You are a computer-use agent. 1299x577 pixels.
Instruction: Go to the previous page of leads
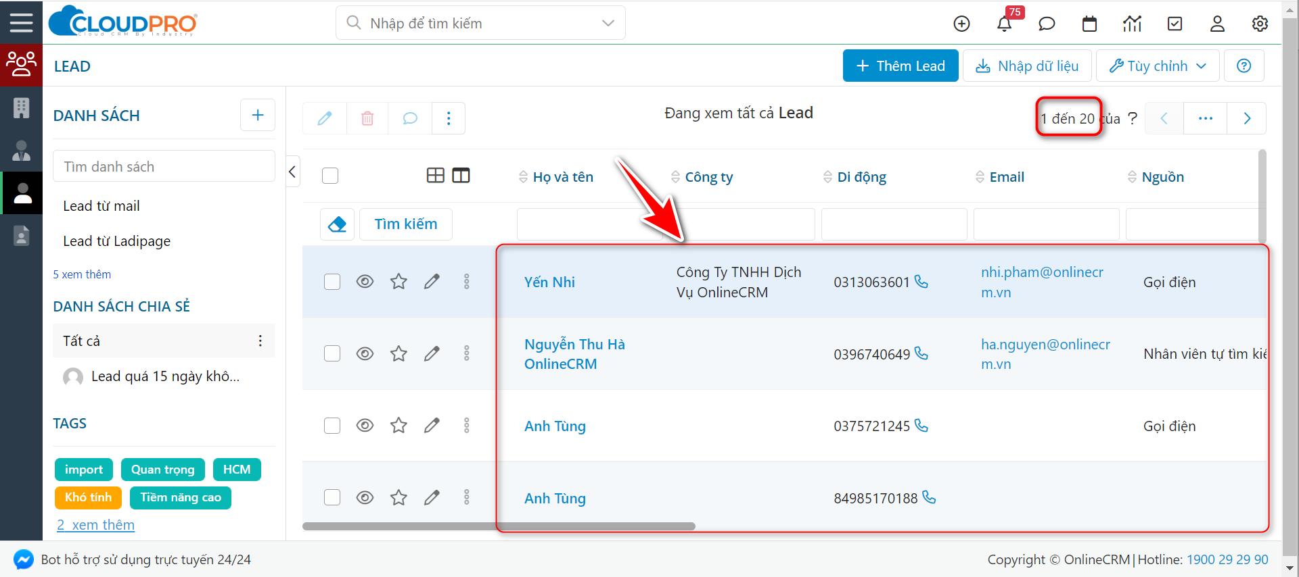(x=1164, y=118)
